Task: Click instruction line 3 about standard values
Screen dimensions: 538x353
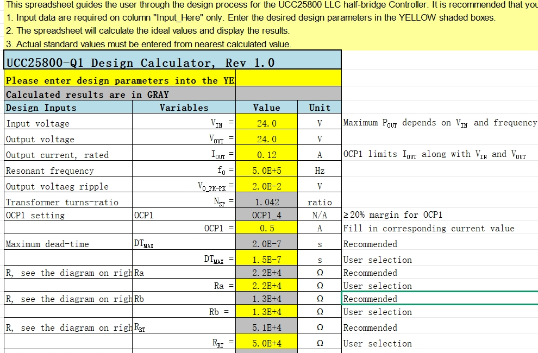Action: point(148,44)
